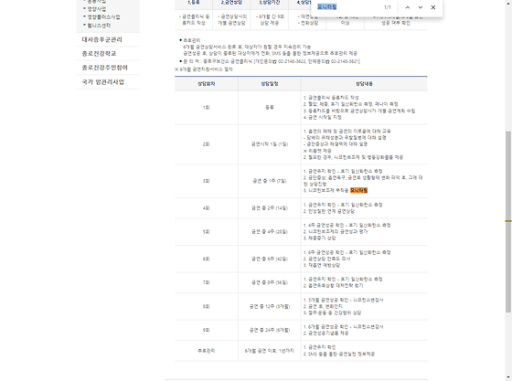This screenshot has width=512, height=381.
Task: Click the 금연 중 4주 (28일) cell
Action: coord(270,232)
